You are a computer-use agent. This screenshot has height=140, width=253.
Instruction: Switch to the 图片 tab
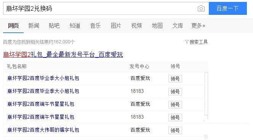pos(116,26)
